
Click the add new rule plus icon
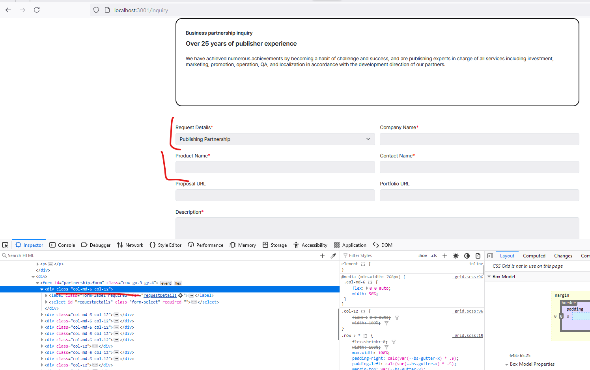(x=445, y=255)
